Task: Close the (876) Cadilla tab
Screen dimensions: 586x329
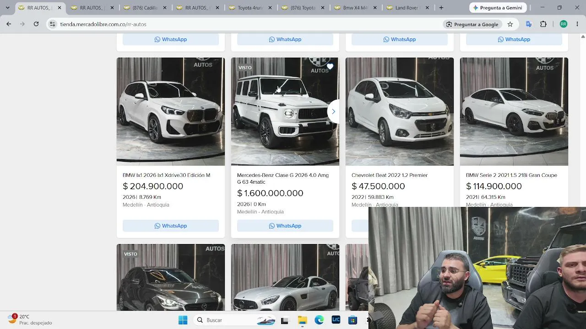Action: pyautogui.click(x=165, y=8)
